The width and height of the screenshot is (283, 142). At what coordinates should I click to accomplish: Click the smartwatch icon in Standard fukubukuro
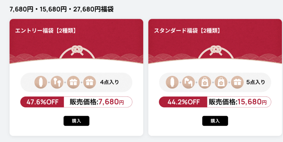pos(172,82)
